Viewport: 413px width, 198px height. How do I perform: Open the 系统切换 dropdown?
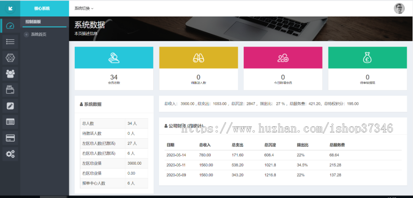tap(84, 8)
